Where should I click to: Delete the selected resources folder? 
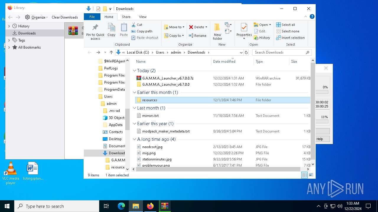[x=198, y=27]
